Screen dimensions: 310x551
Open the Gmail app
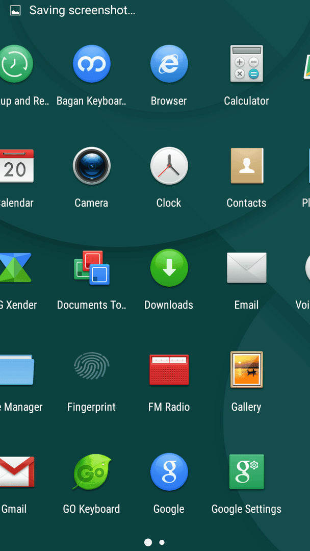click(x=16, y=471)
